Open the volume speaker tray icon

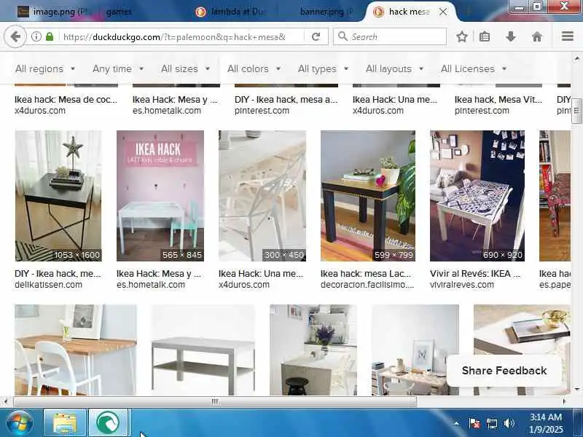[509, 423]
